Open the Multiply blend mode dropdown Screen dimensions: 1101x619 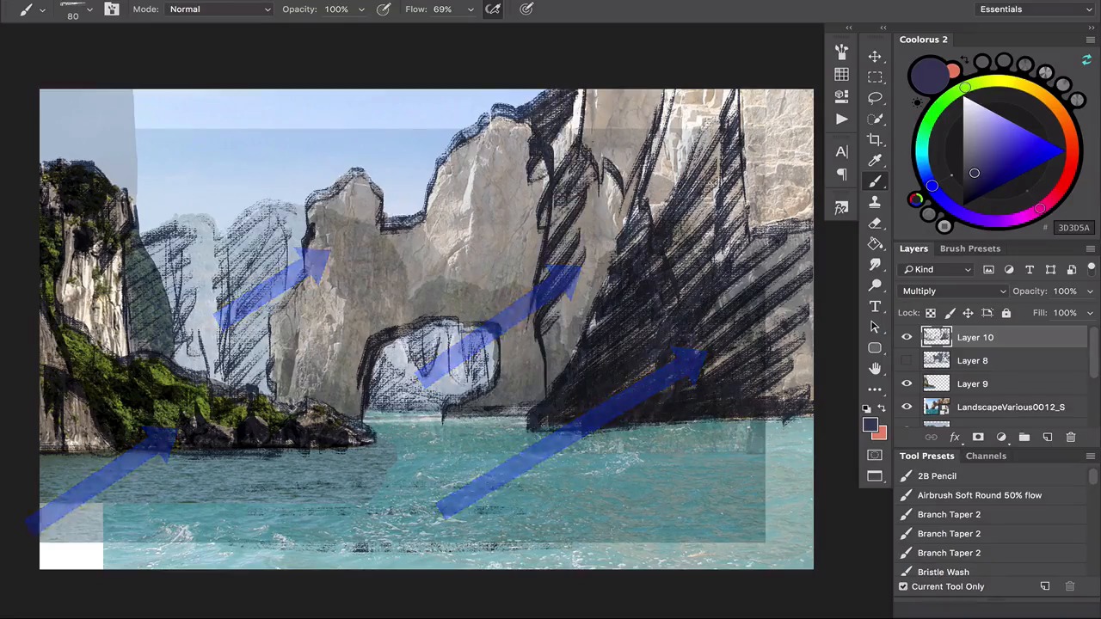coord(953,291)
